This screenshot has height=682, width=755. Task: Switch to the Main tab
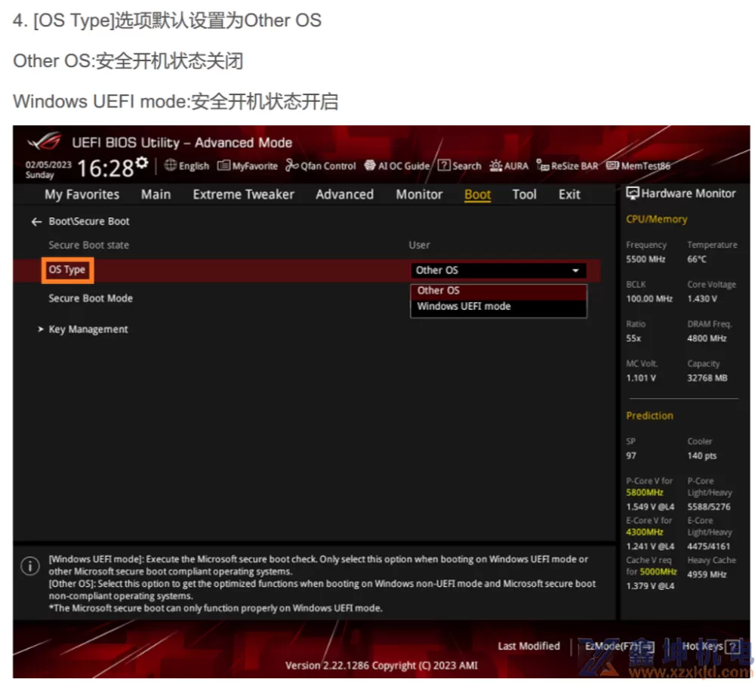[x=156, y=195]
